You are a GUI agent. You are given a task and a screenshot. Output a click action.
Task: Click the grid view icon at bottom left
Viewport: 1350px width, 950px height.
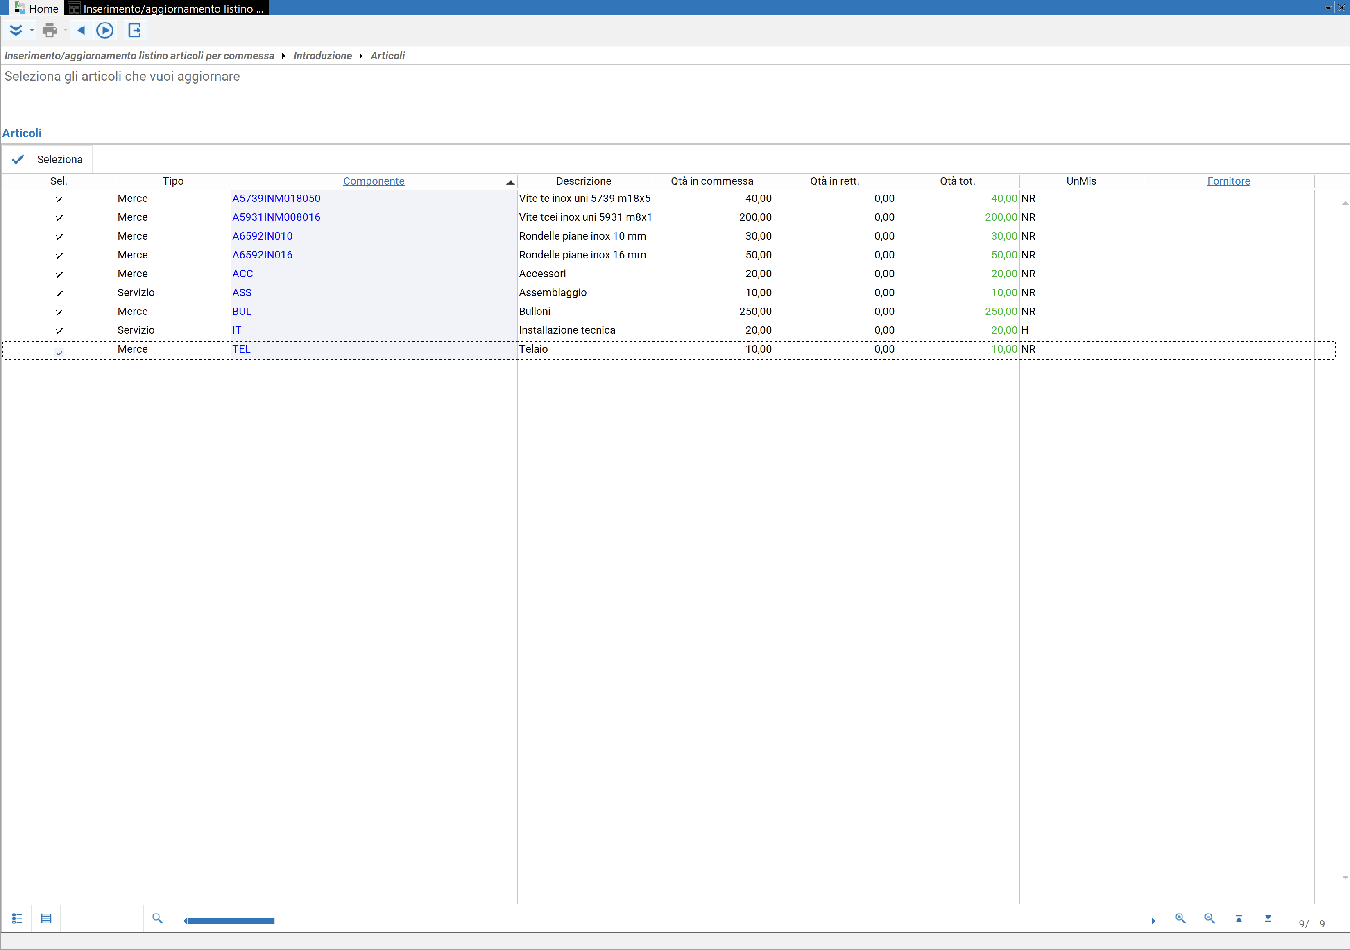(x=46, y=918)
